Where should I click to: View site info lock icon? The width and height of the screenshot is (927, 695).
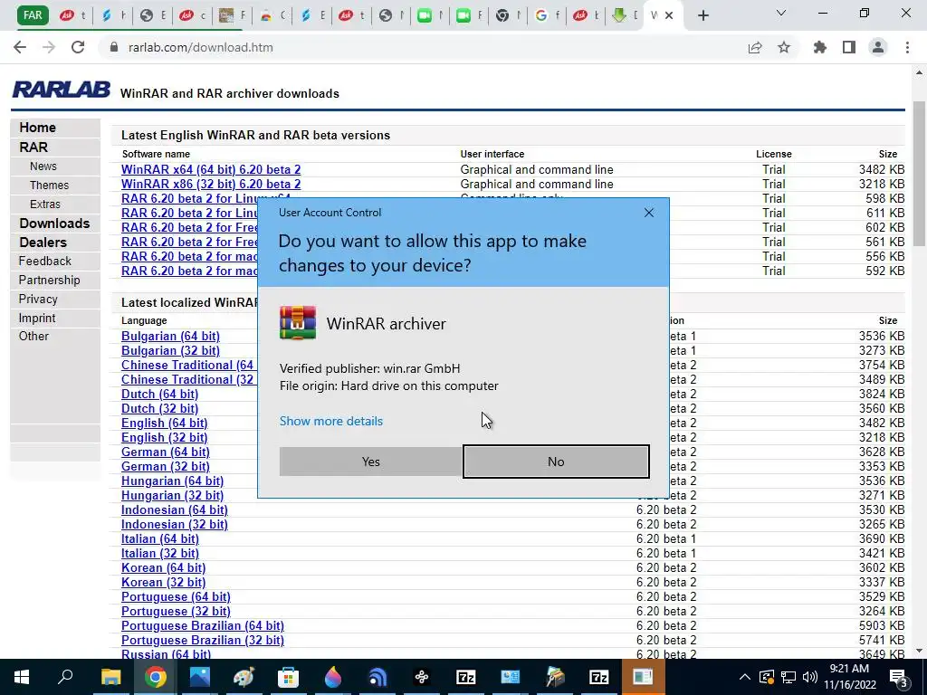[x=114, y=47]
